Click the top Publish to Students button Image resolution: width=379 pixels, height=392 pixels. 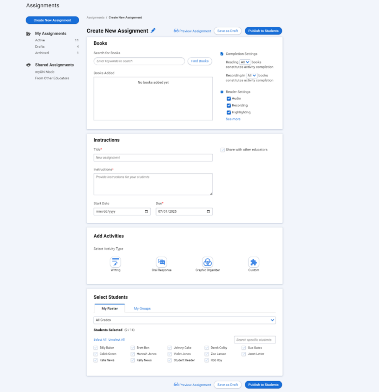click(x=263, y=31)
